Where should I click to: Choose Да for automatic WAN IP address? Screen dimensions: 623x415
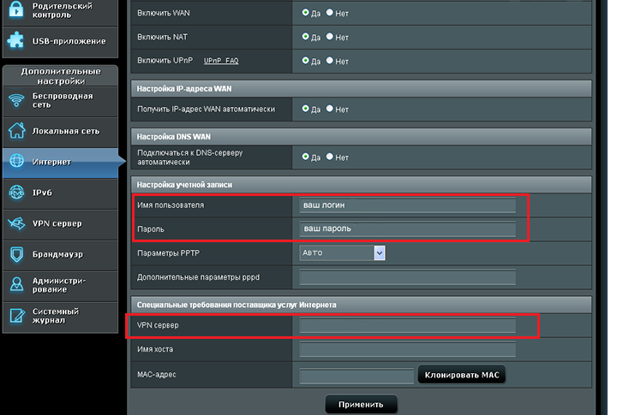[306, 109]
